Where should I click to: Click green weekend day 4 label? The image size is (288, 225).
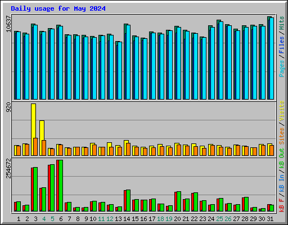pyautogui.click(x=44, y=219)
